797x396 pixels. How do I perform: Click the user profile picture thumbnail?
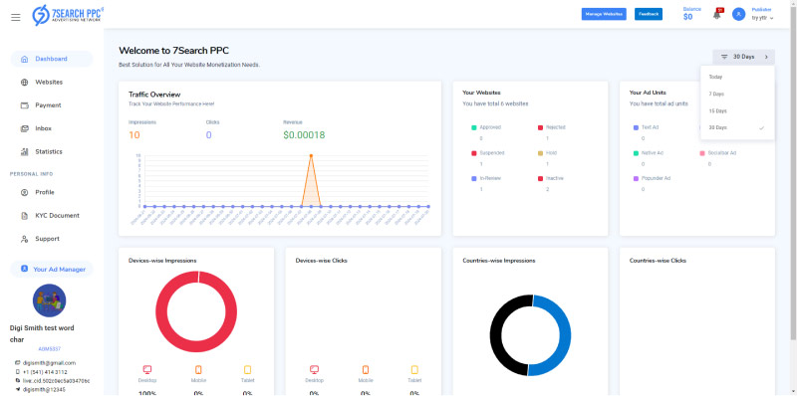[x=49, y=300]
